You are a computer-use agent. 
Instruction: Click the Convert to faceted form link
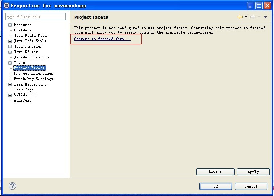102,39
